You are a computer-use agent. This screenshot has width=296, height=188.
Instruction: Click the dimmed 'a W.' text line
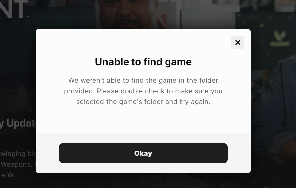pos(8,175)
